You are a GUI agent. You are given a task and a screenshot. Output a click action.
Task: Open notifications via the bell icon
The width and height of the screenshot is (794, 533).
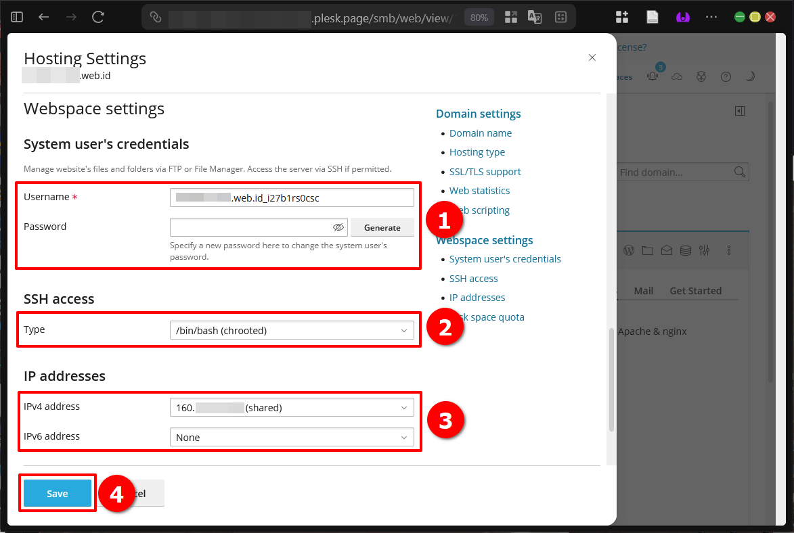tap(653, 76)
